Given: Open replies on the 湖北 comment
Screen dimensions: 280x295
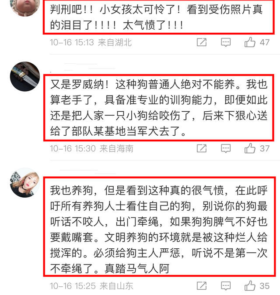Looking at the screenshot, I should 226,42.
